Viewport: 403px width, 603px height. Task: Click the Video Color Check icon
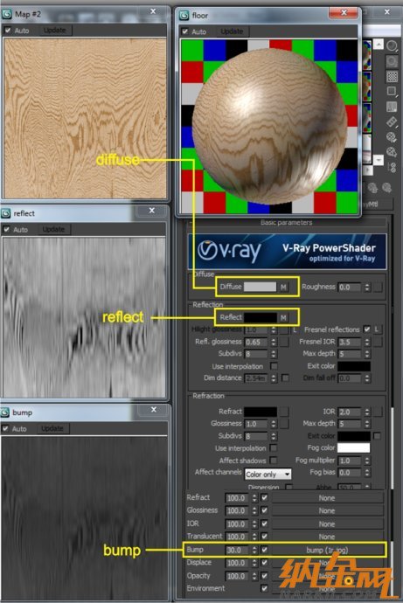(392, 107)
